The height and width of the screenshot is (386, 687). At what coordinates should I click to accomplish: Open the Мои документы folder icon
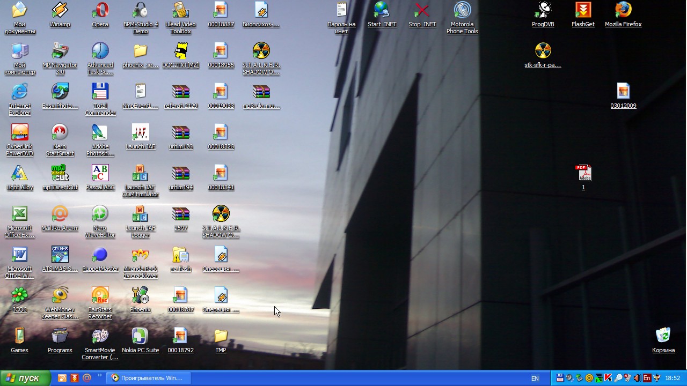[19, 17]
